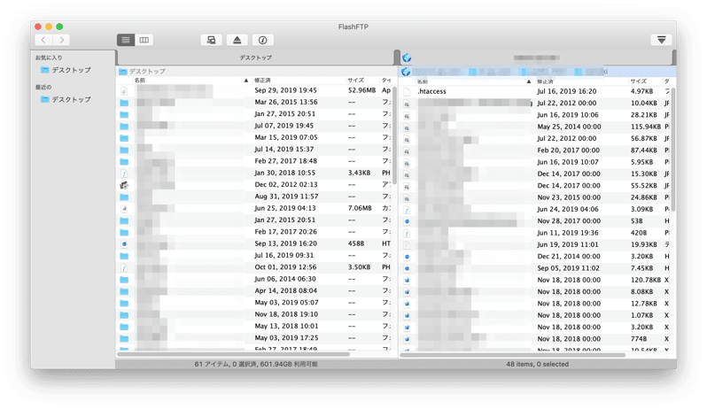Click the local pane vertical scrollbar
This screenshot has width=707, height=409.
tap(394, 135)
